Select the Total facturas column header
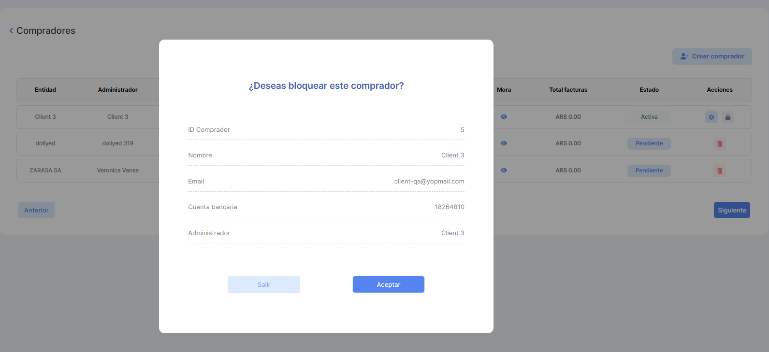This screenshot has height=352, width=769. coord(568,90)
